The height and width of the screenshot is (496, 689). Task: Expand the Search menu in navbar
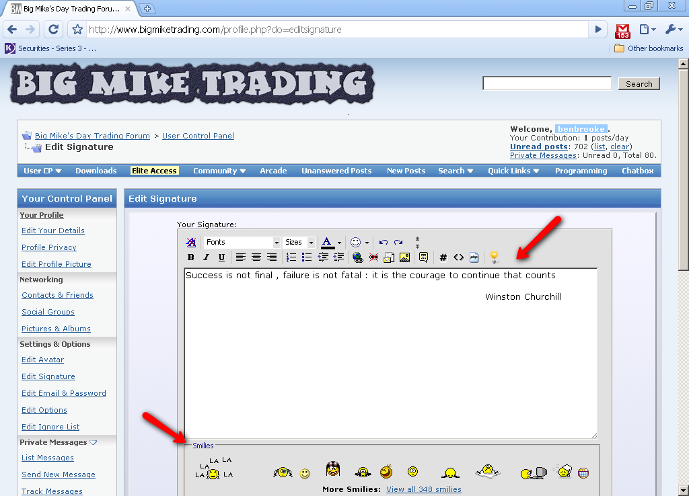(456, 171)
